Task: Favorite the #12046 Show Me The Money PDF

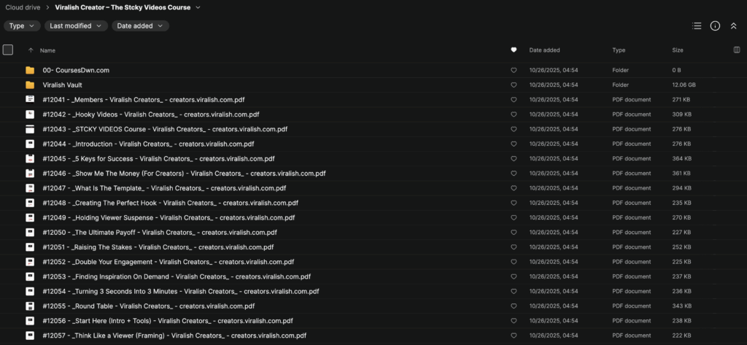Action: [514, 174]
